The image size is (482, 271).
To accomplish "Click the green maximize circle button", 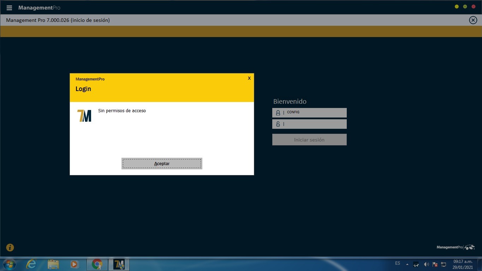I will [x=465, y=7].
